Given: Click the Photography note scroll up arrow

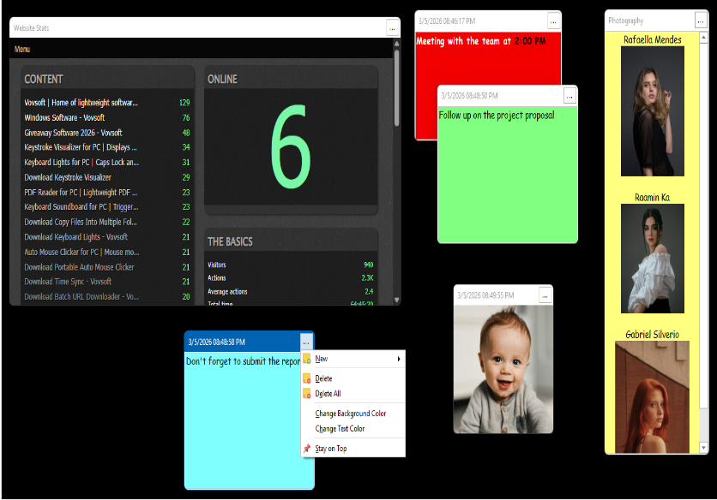Looking at the screenshot, I should pyautogui.click(x=704, y=37).
